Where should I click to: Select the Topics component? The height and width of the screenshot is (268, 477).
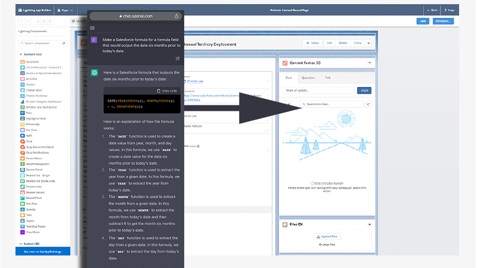(x=27, y=221)
